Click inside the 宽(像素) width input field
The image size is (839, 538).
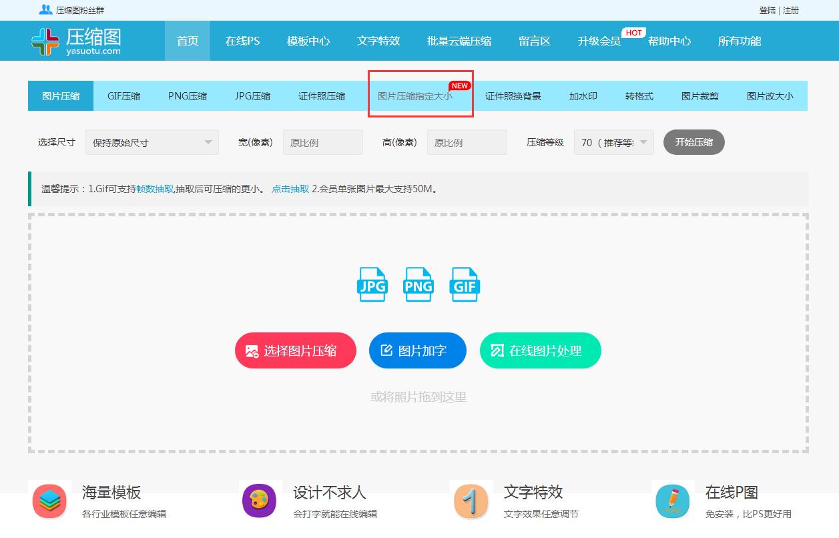pos(323,142)
